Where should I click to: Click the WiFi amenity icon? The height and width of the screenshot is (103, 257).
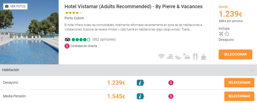[x=161, y=57]
